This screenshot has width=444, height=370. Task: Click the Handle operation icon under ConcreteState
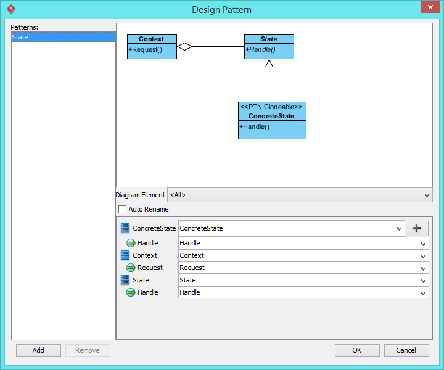[130, 243]
